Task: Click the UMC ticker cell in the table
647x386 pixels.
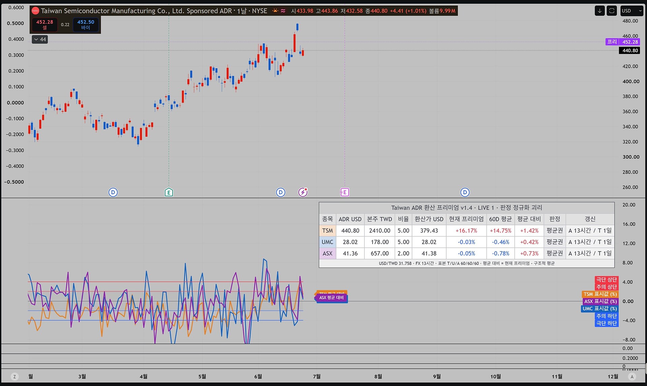Action: pyautogui.click(x=328, y=242)
